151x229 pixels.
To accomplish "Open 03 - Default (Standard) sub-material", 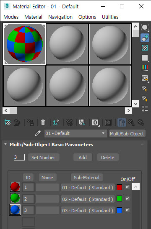I will pyautogui.click(x=88, y=211).
